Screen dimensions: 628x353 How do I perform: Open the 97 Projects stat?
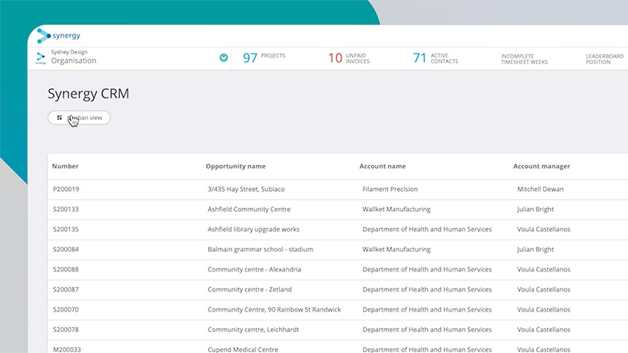(x=264, y=58)
